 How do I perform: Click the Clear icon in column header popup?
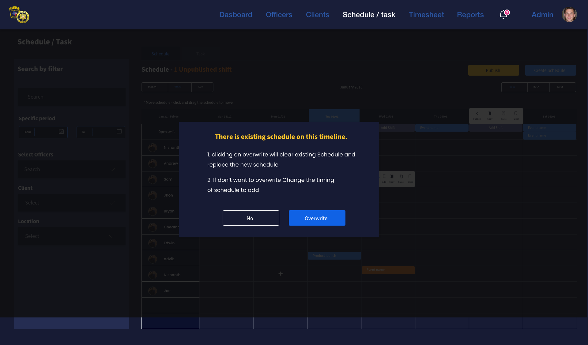coord(516,114)
